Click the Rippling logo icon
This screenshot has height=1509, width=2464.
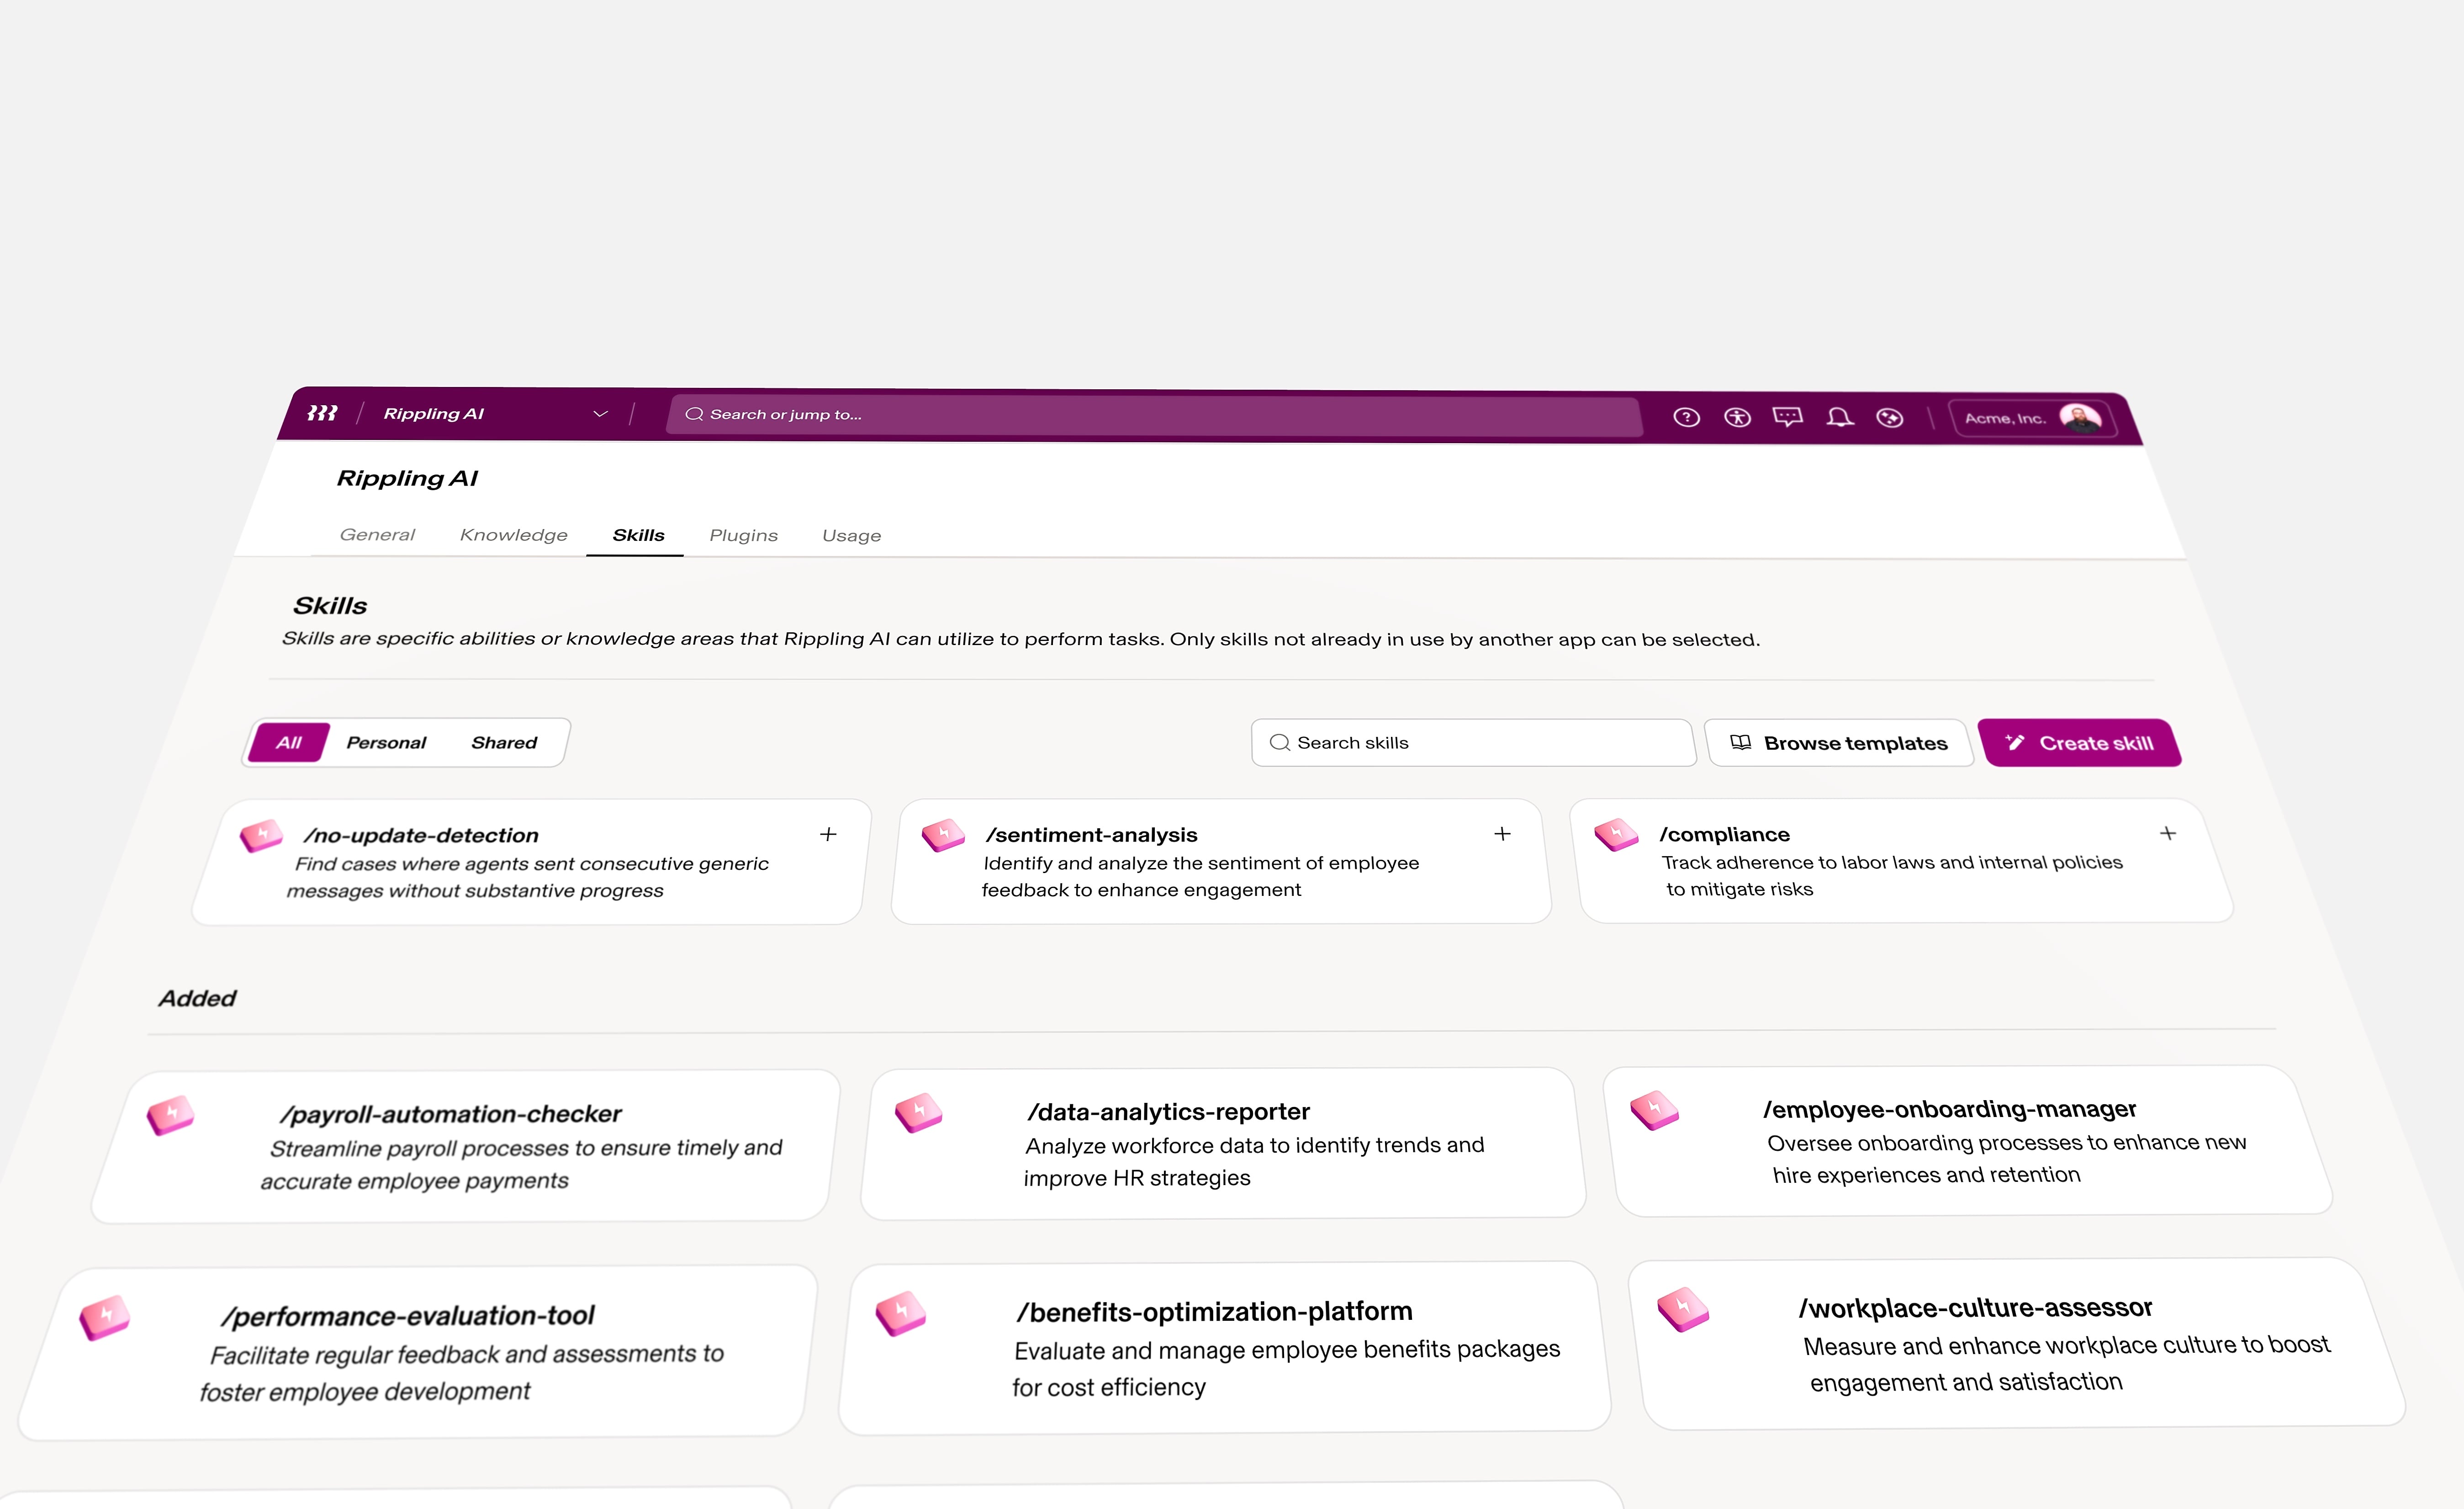click(x=322, y=413)
